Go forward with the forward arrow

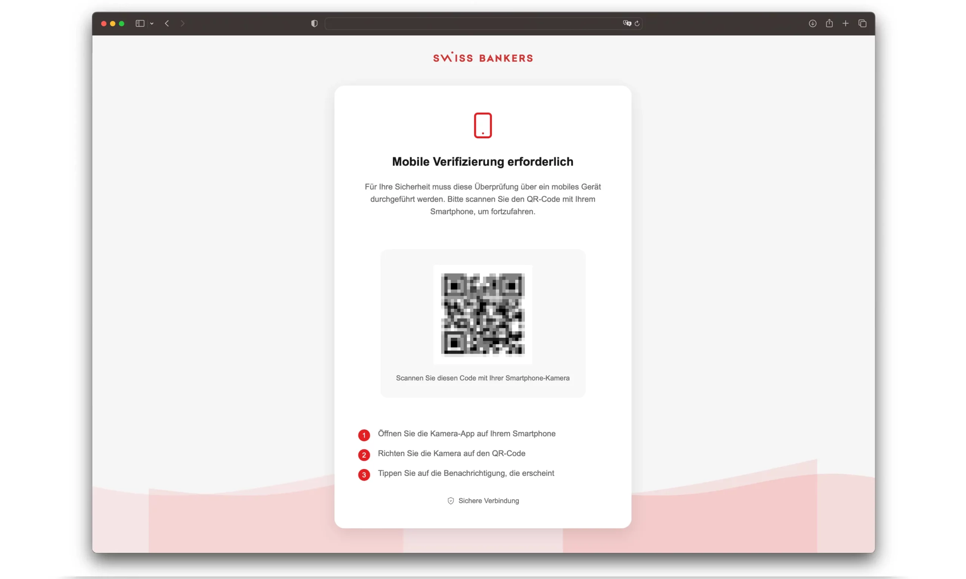pos(182,23)
